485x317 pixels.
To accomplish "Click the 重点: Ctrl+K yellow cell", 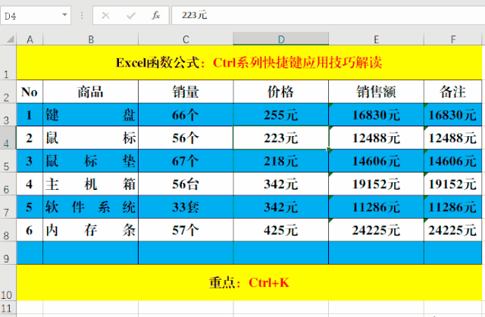I will tap(249, 282).
